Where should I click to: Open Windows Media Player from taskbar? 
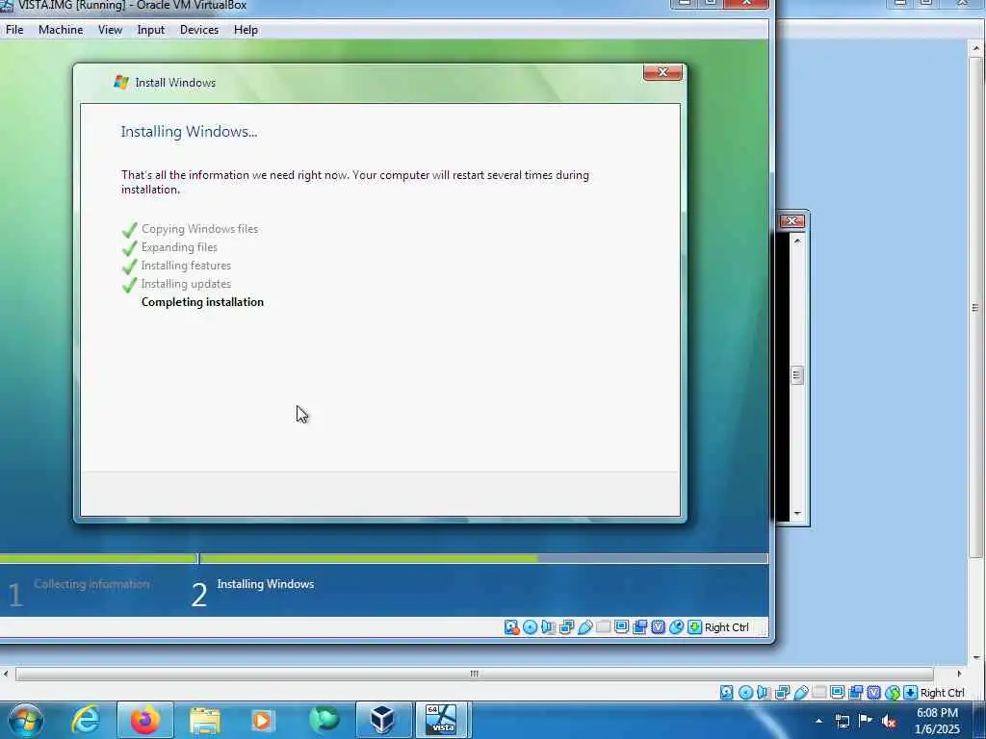[x=263, y=720]
